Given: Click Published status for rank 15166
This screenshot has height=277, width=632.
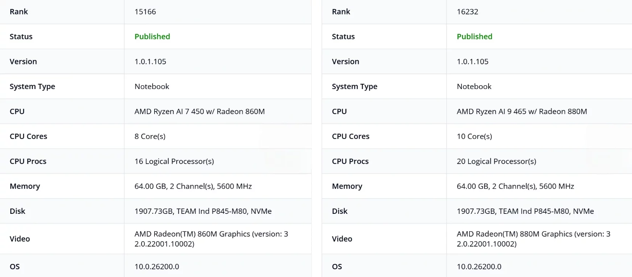Looking at the screenshot, I should click(152, 37).
